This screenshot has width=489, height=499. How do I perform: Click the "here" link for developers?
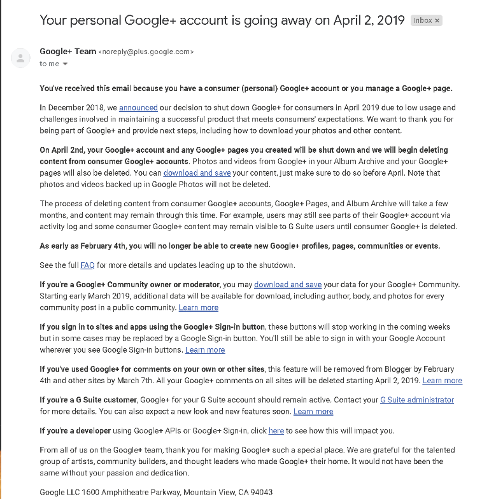pos(276,431)
